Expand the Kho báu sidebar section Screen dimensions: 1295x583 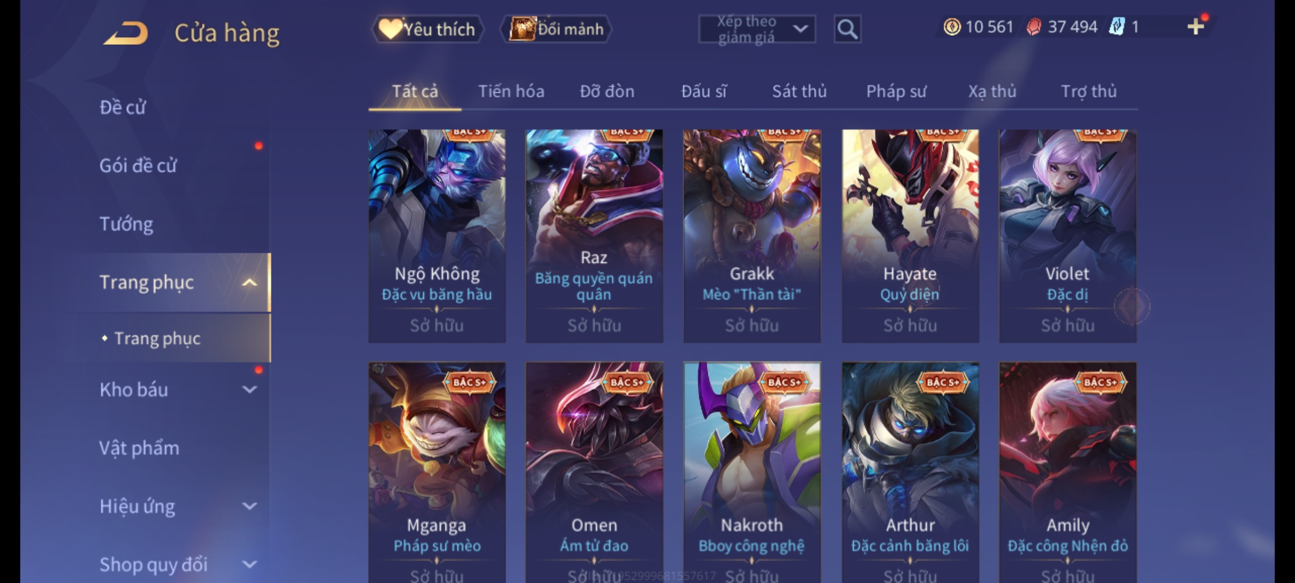point(250,389)
